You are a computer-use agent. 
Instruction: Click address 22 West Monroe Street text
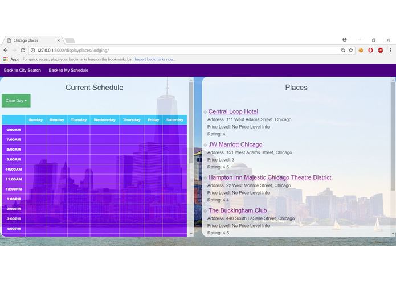click(x=249, y=185)
